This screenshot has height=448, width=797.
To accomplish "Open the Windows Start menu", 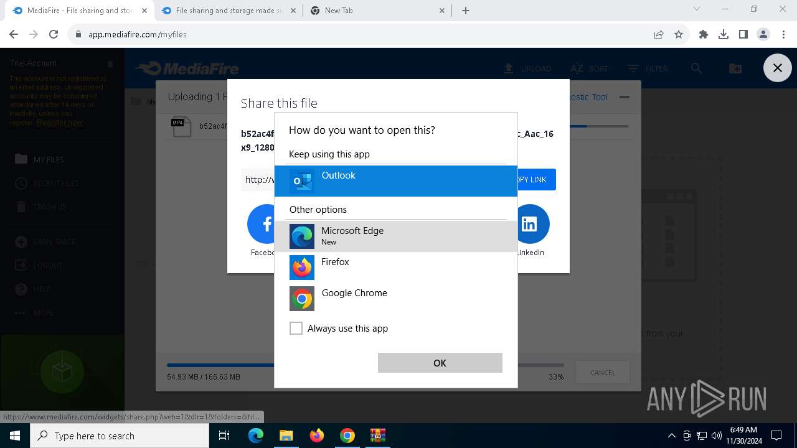I will click(x=15, y=436).
